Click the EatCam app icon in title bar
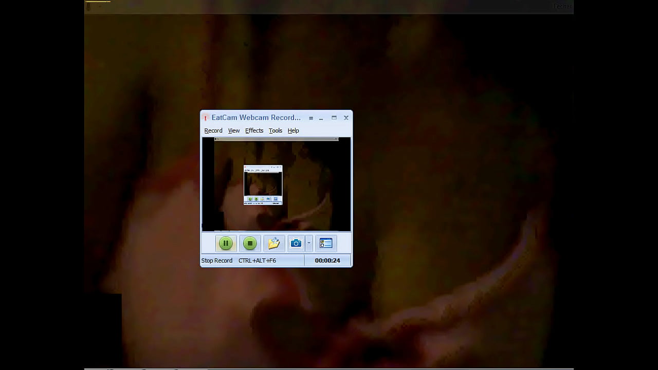Screen dimensions: 658x370 coord(206,118)
